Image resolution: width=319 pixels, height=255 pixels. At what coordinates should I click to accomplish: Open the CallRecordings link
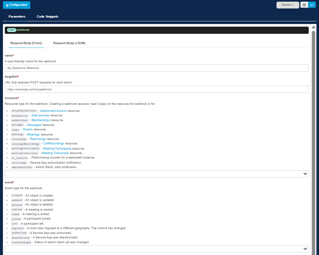(x=53, y=144)
